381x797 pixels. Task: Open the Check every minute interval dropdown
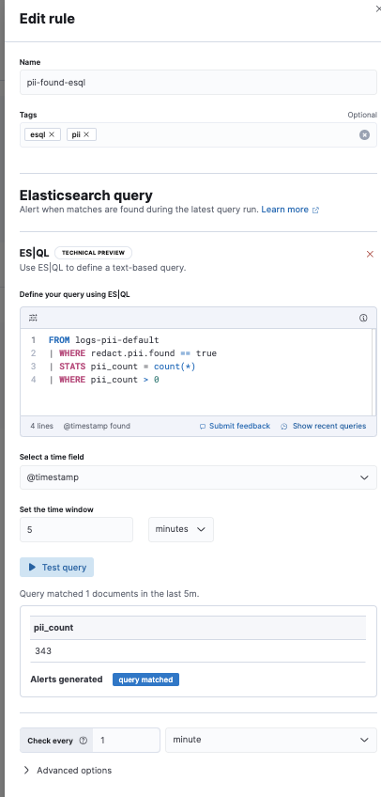271,740
